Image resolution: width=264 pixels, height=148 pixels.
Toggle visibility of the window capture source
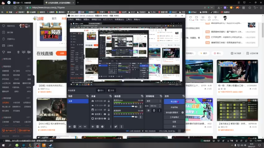pos(105,110)
